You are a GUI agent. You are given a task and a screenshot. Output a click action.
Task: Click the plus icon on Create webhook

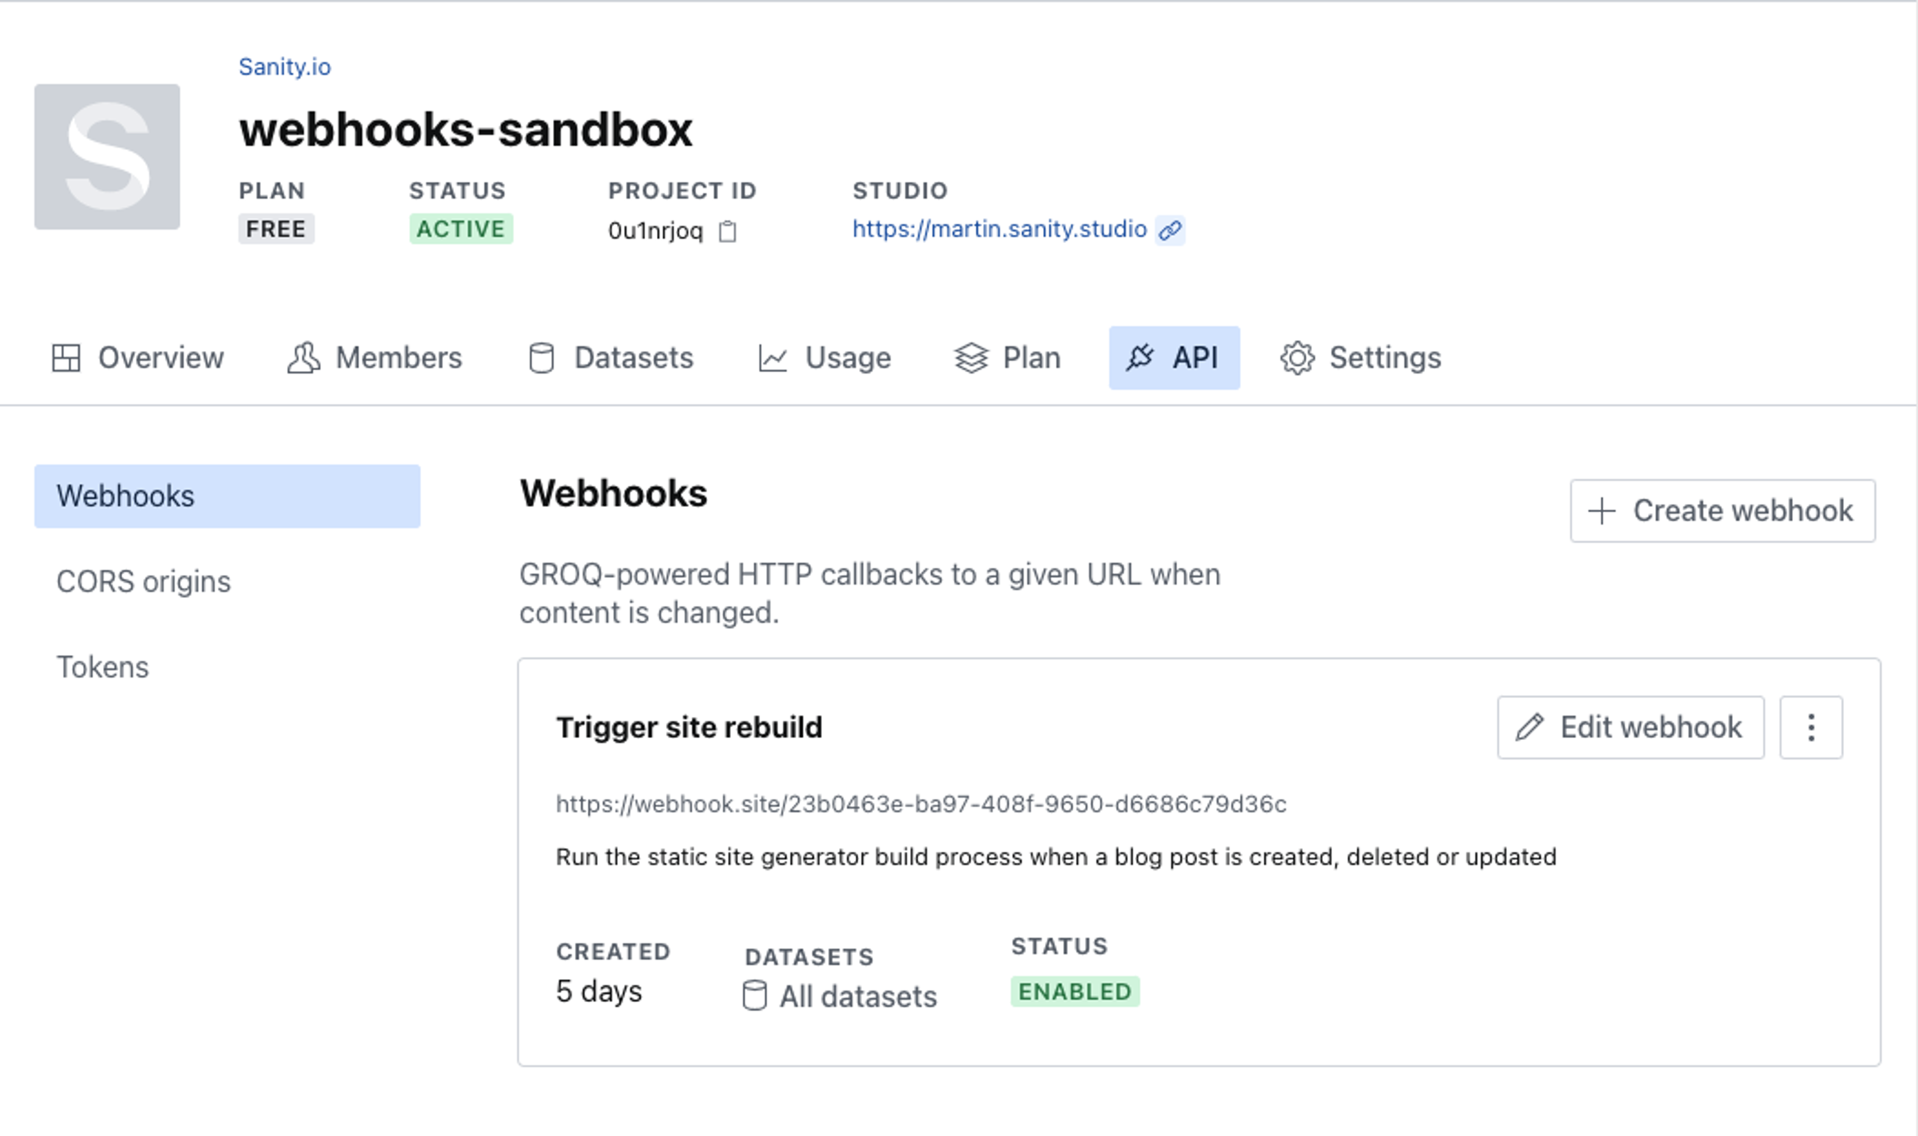click(x=1602, y=512)
